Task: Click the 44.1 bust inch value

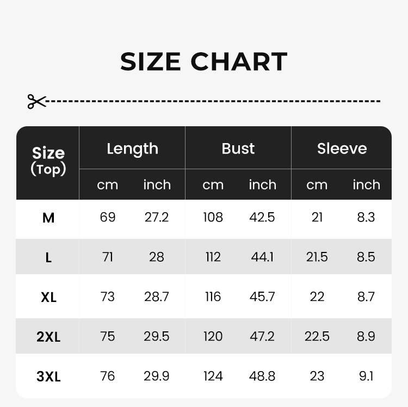Action: click(262, 257)
